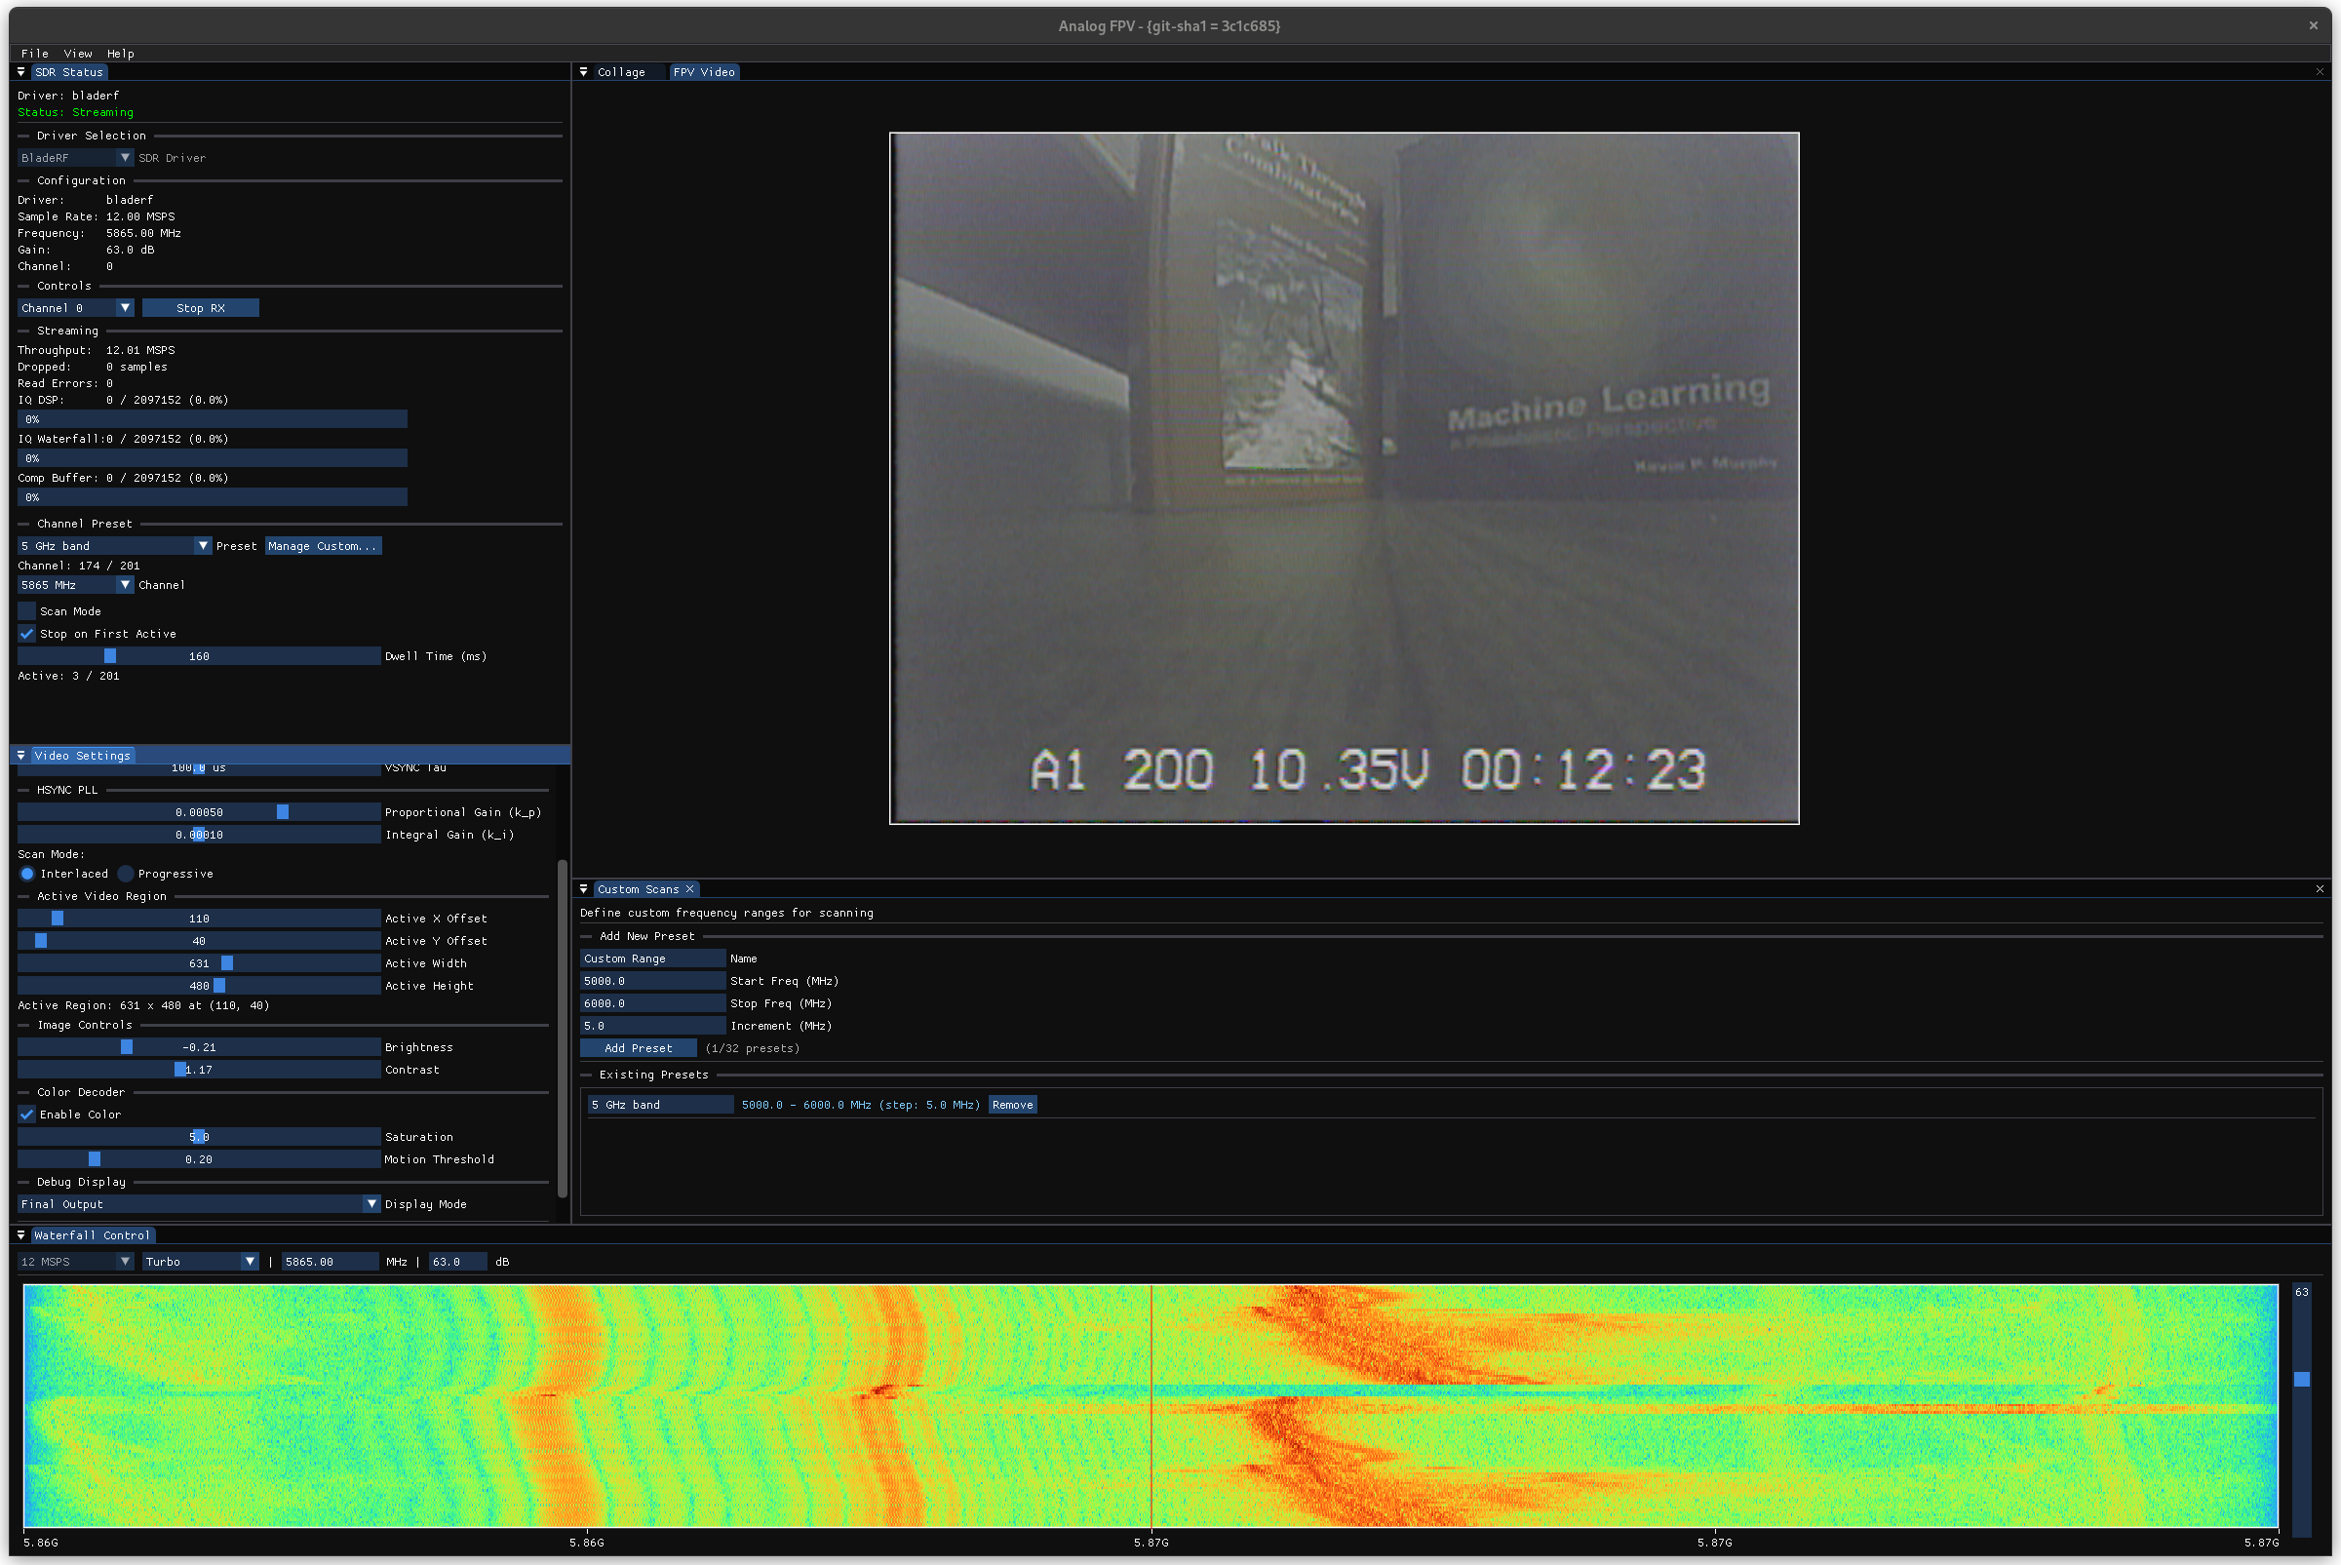The width and height of the screenshot is (2341, 1565).
Task: Click the Brightness slider
Action: point(199,1047)
